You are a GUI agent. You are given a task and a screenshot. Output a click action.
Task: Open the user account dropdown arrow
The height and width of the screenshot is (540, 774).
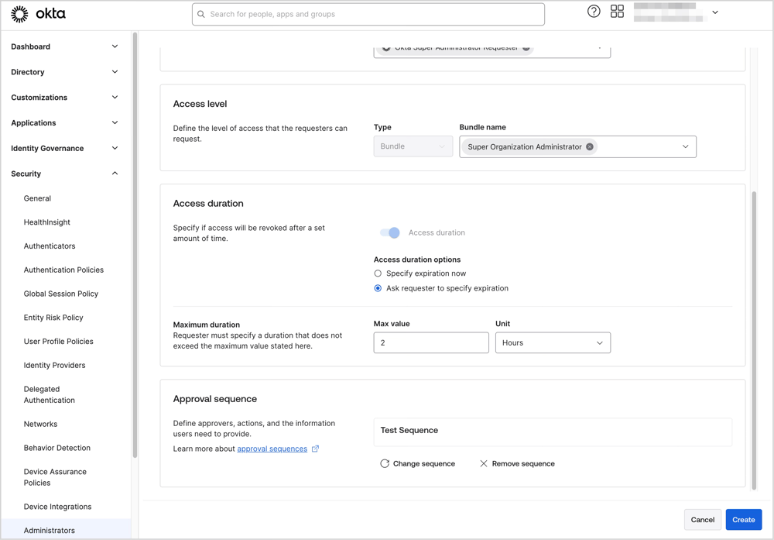pyautogui.click(x=714, y=12)
